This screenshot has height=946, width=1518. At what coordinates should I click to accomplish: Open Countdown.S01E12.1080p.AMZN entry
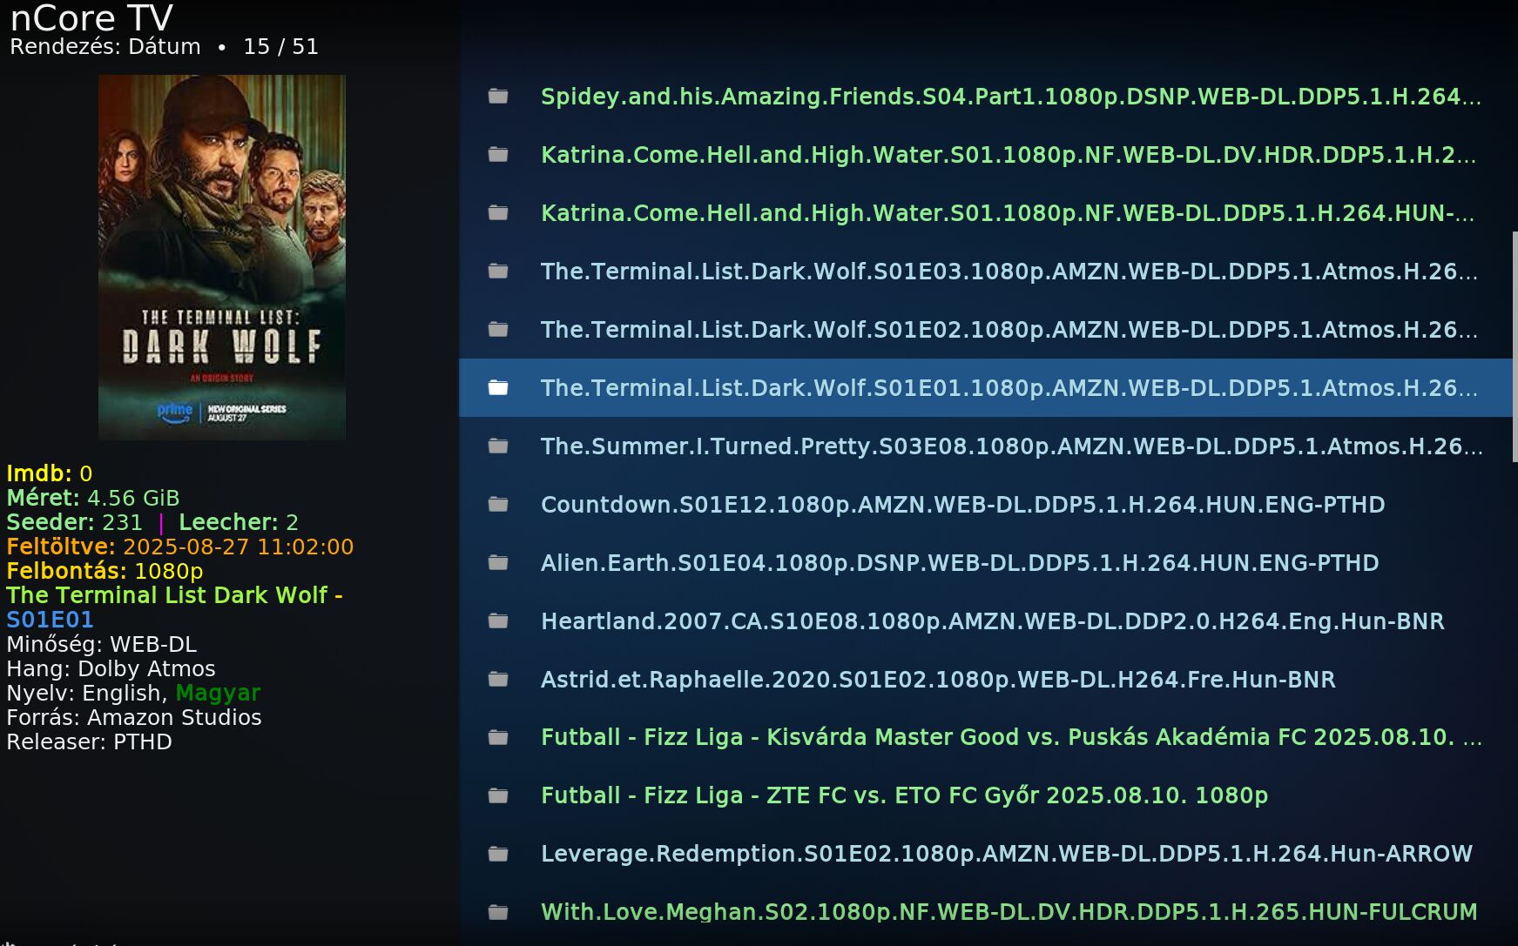[985, 504]
